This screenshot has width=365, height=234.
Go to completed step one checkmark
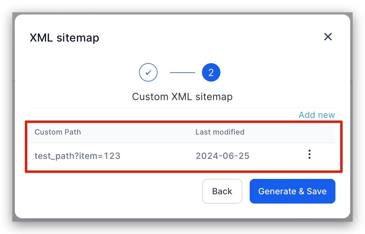[148, 73]
